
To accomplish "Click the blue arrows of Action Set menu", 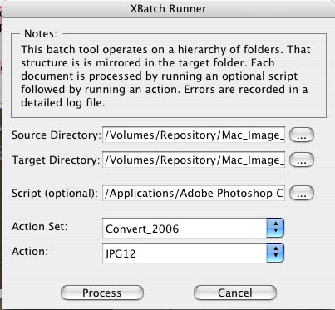I will (x=275, y=228).
